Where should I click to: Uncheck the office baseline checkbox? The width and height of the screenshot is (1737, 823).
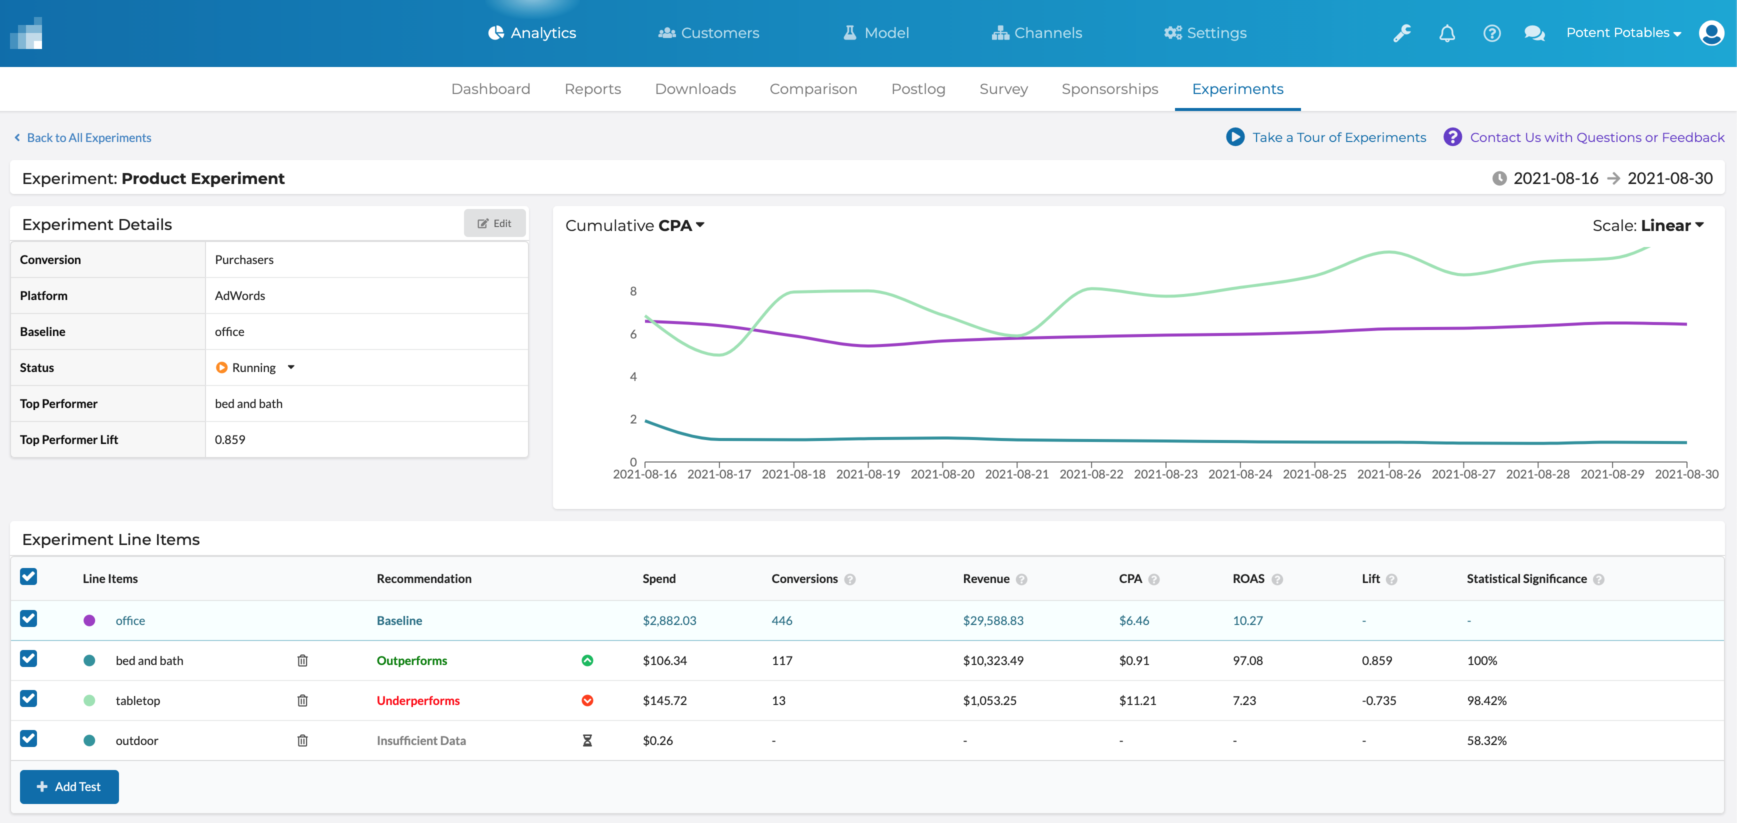[28, 619]
